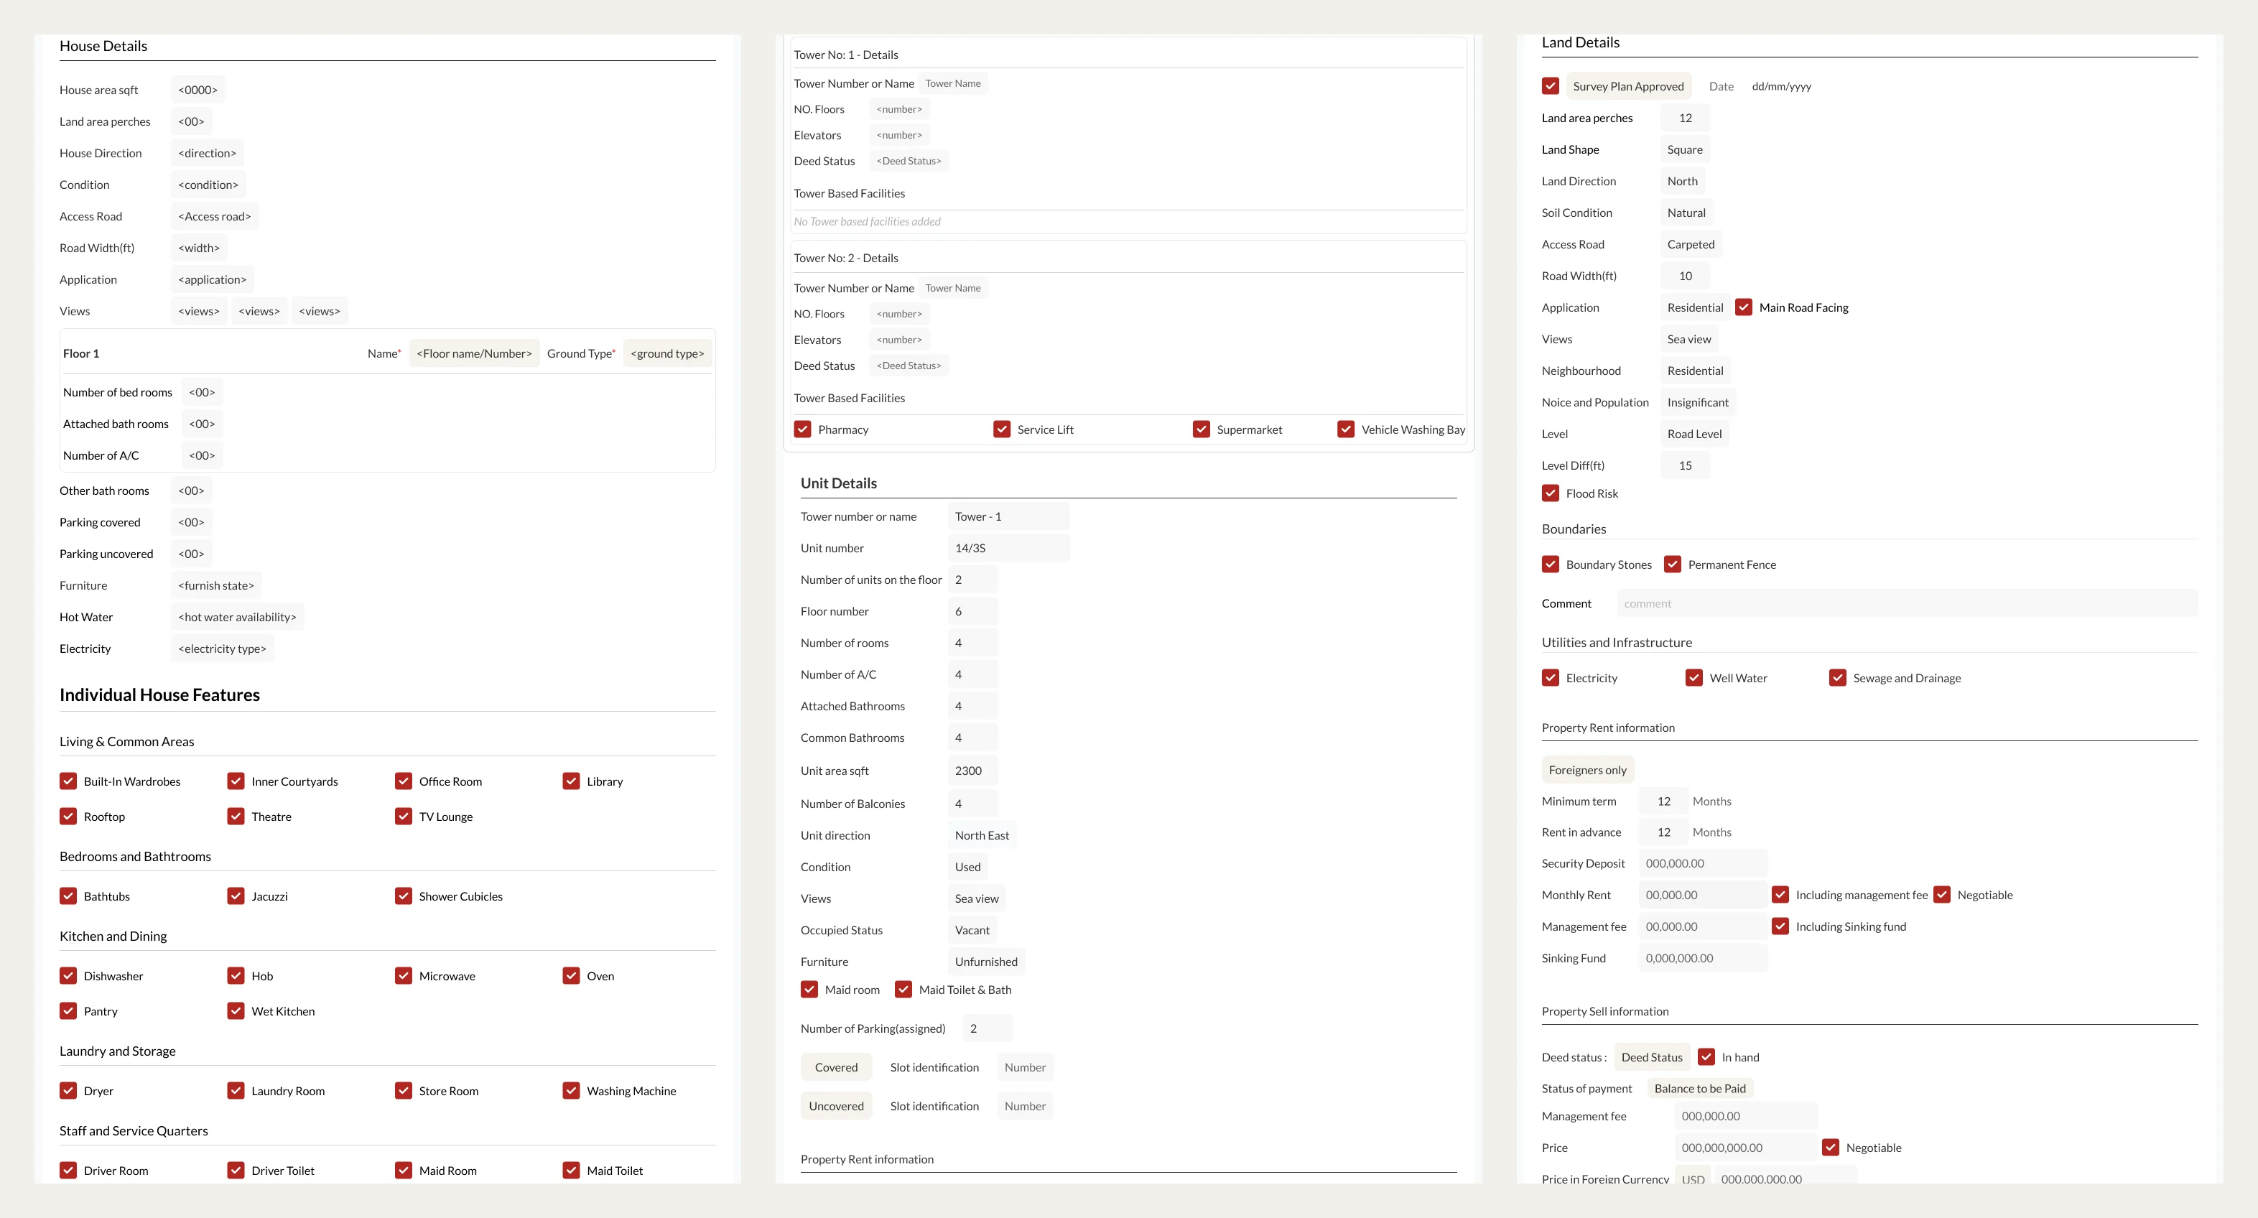
Task: Click the survey Date dd/mm/yyyy field
Action: pos(1781,86)
